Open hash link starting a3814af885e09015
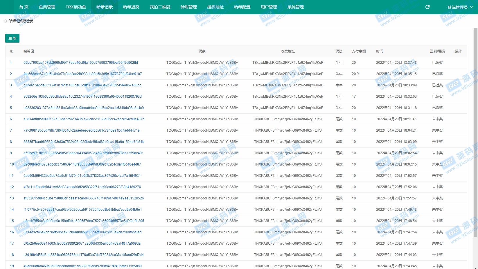This screenshot has width=478, height=269. (84, 119)
